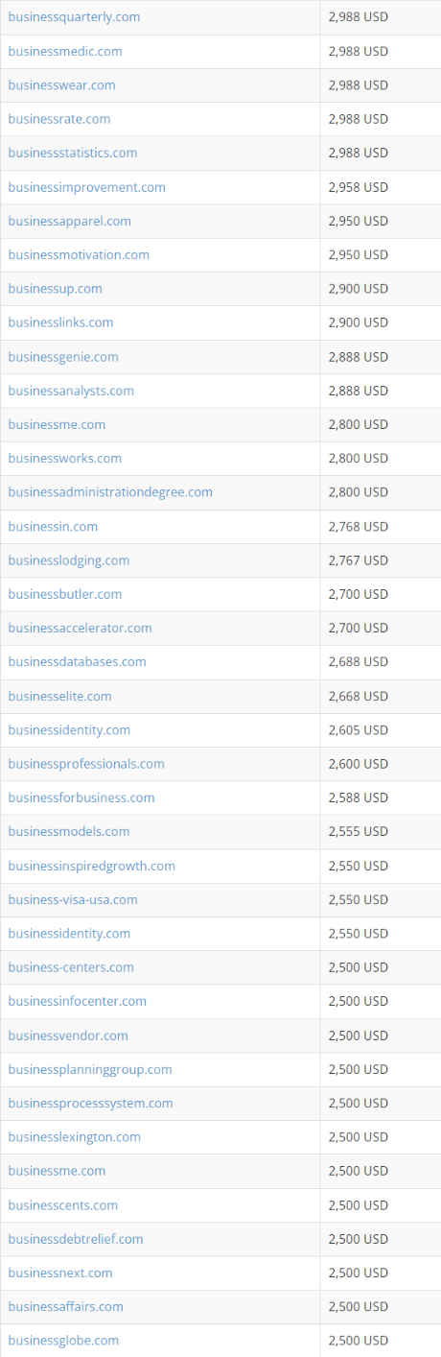Visit businessprofessionals.com link
This screenshot has width=441, height=1357.
click(x=86, y=763)
